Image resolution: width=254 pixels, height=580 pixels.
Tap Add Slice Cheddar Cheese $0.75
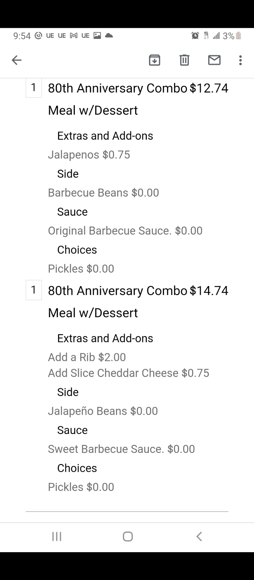(128, 373)
